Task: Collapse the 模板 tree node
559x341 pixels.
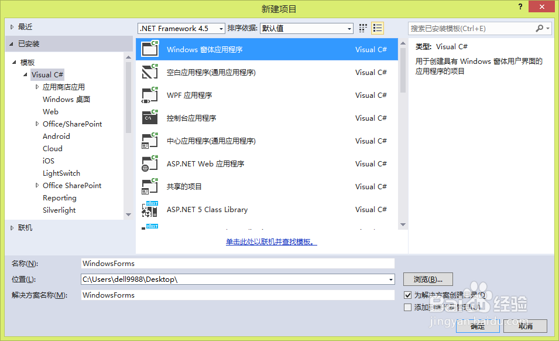Action: [14, 62]
